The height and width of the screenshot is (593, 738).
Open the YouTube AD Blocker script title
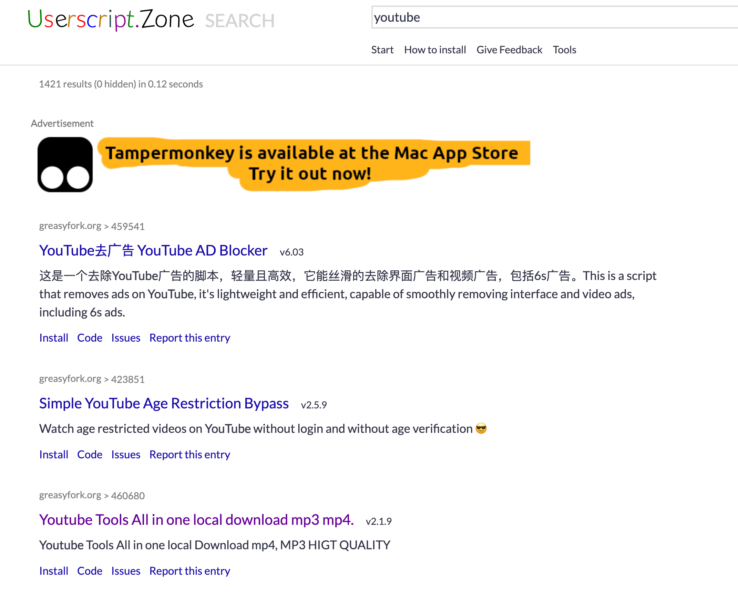(x=153, y=250)
